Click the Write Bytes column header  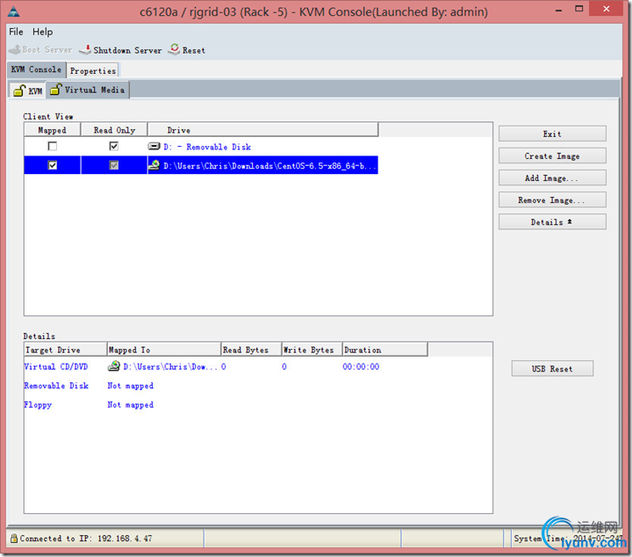312,350
